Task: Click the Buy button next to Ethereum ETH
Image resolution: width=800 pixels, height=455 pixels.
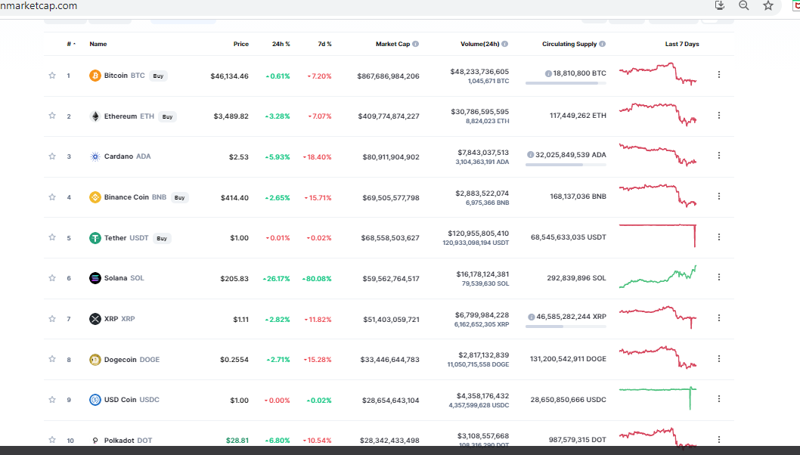Action: click(167, 117)
